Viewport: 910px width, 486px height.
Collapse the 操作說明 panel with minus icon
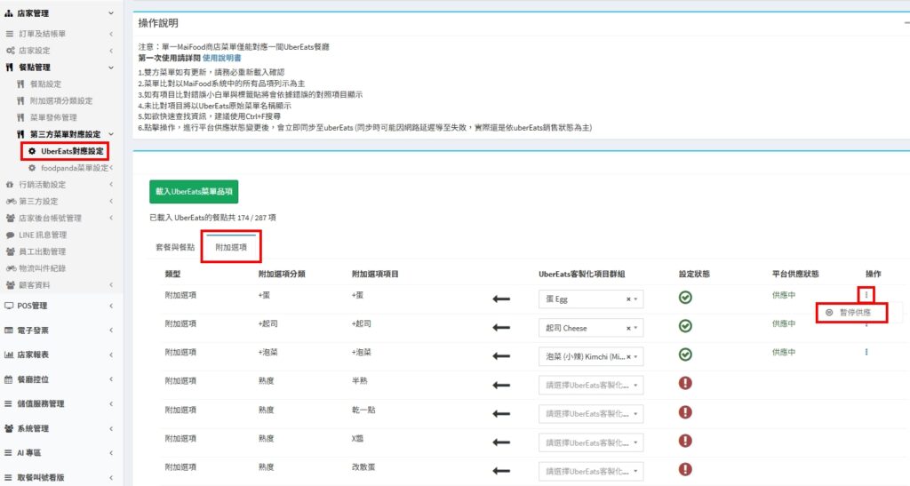[906, 23]
